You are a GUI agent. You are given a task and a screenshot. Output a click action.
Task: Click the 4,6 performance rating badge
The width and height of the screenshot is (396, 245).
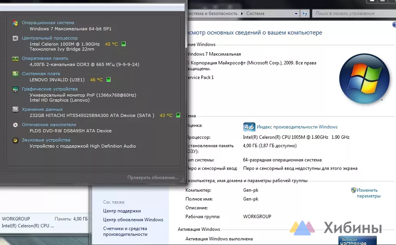tap(249, 127)
